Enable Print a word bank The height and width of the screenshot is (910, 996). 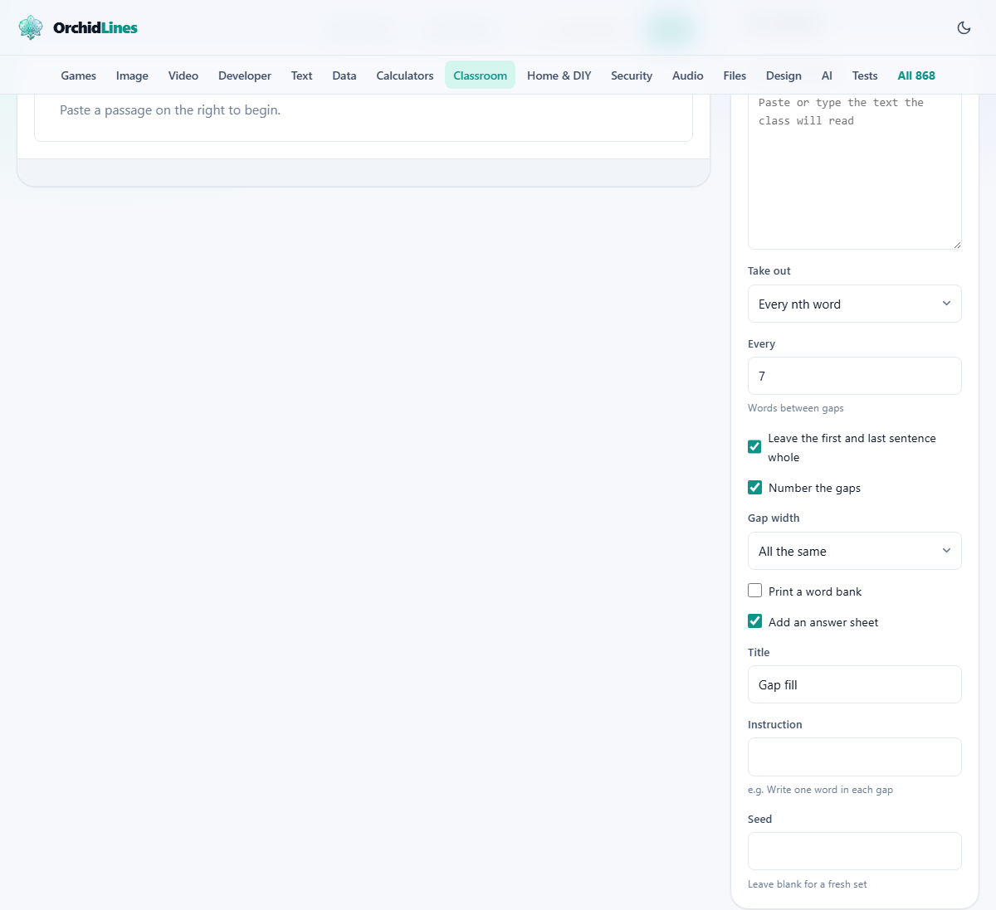tap(754, 591)
